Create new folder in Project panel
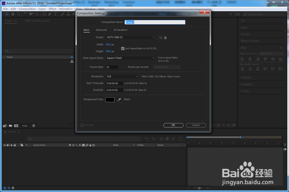 tap(10, 126)
